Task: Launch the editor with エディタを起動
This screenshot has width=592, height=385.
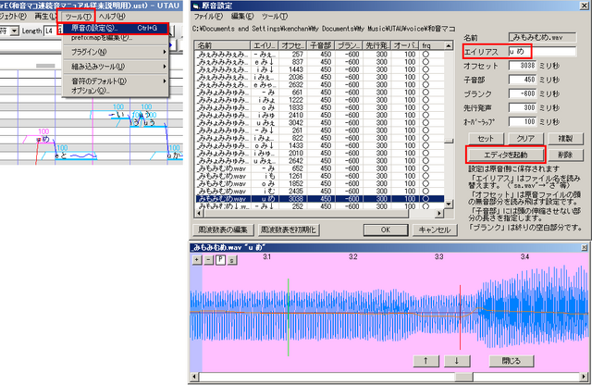Action: tap(506, 155)
